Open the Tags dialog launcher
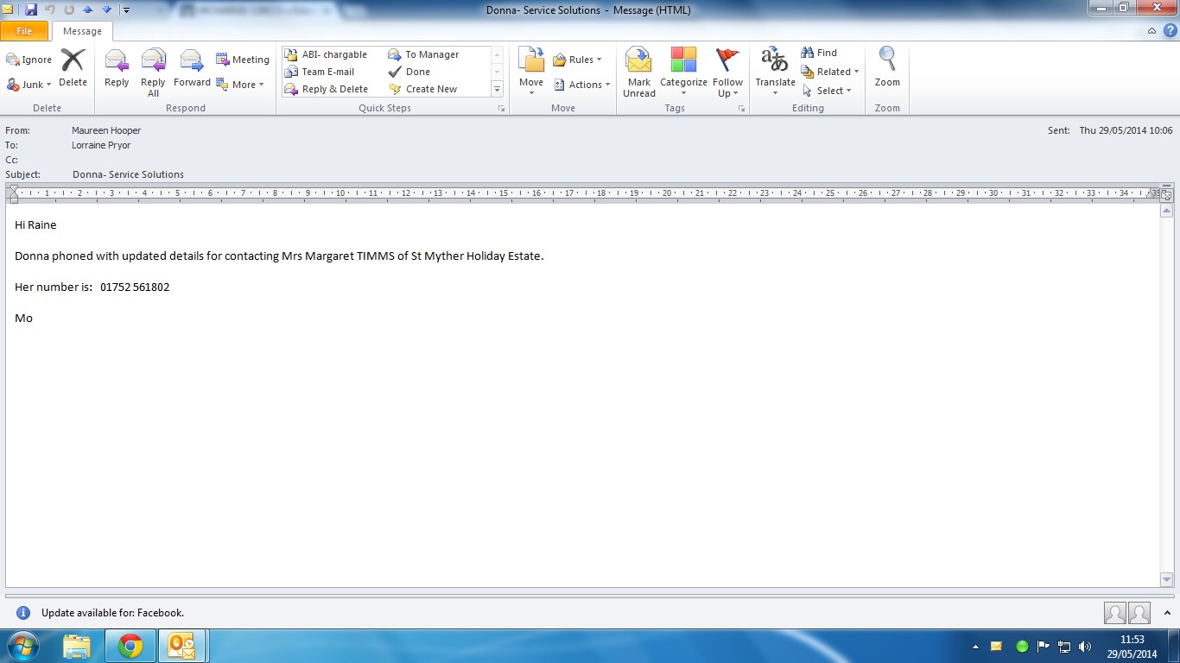 point(741,109)
